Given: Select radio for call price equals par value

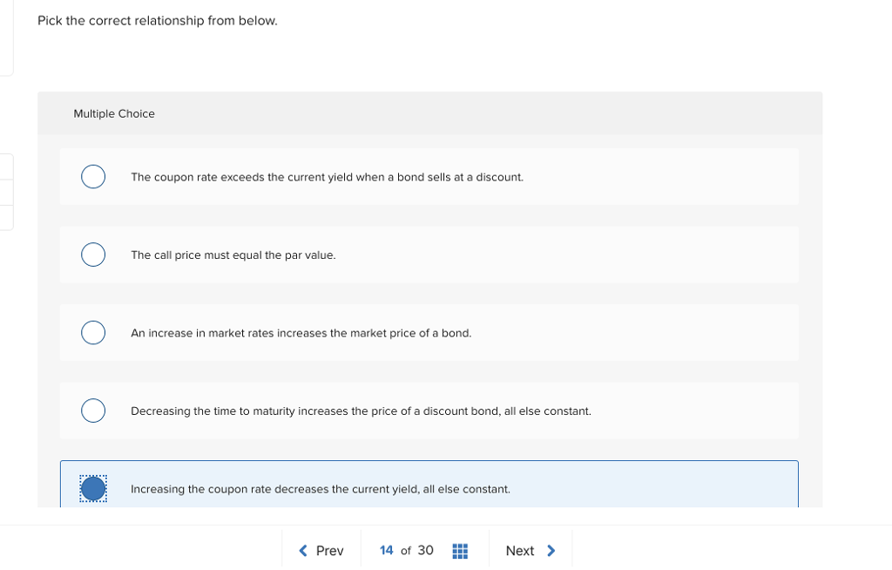Looking at the screenshot, I should (93, 254).
